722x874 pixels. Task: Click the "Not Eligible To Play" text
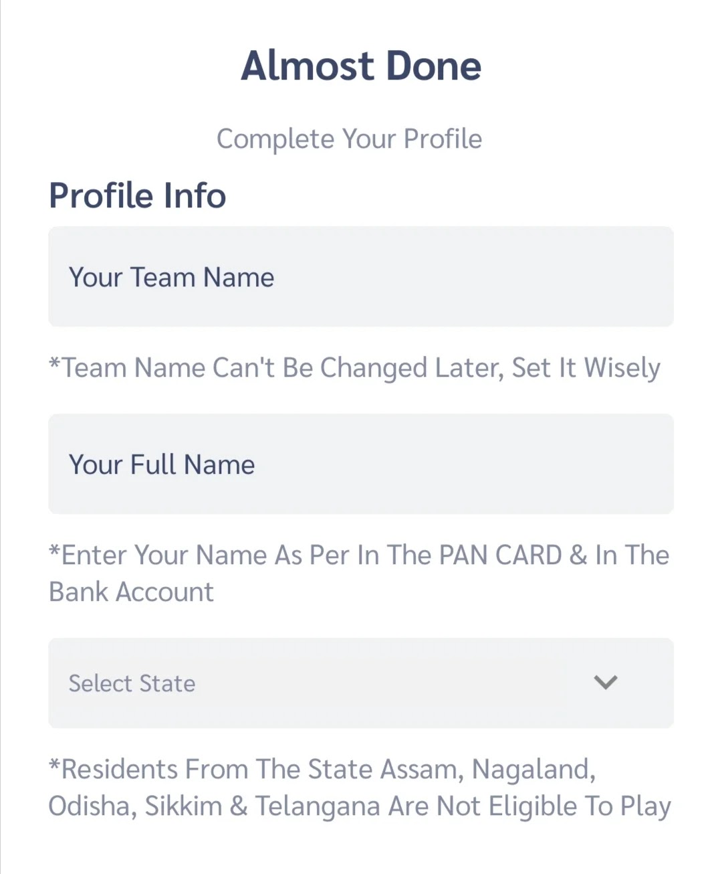tap(554, 806)
